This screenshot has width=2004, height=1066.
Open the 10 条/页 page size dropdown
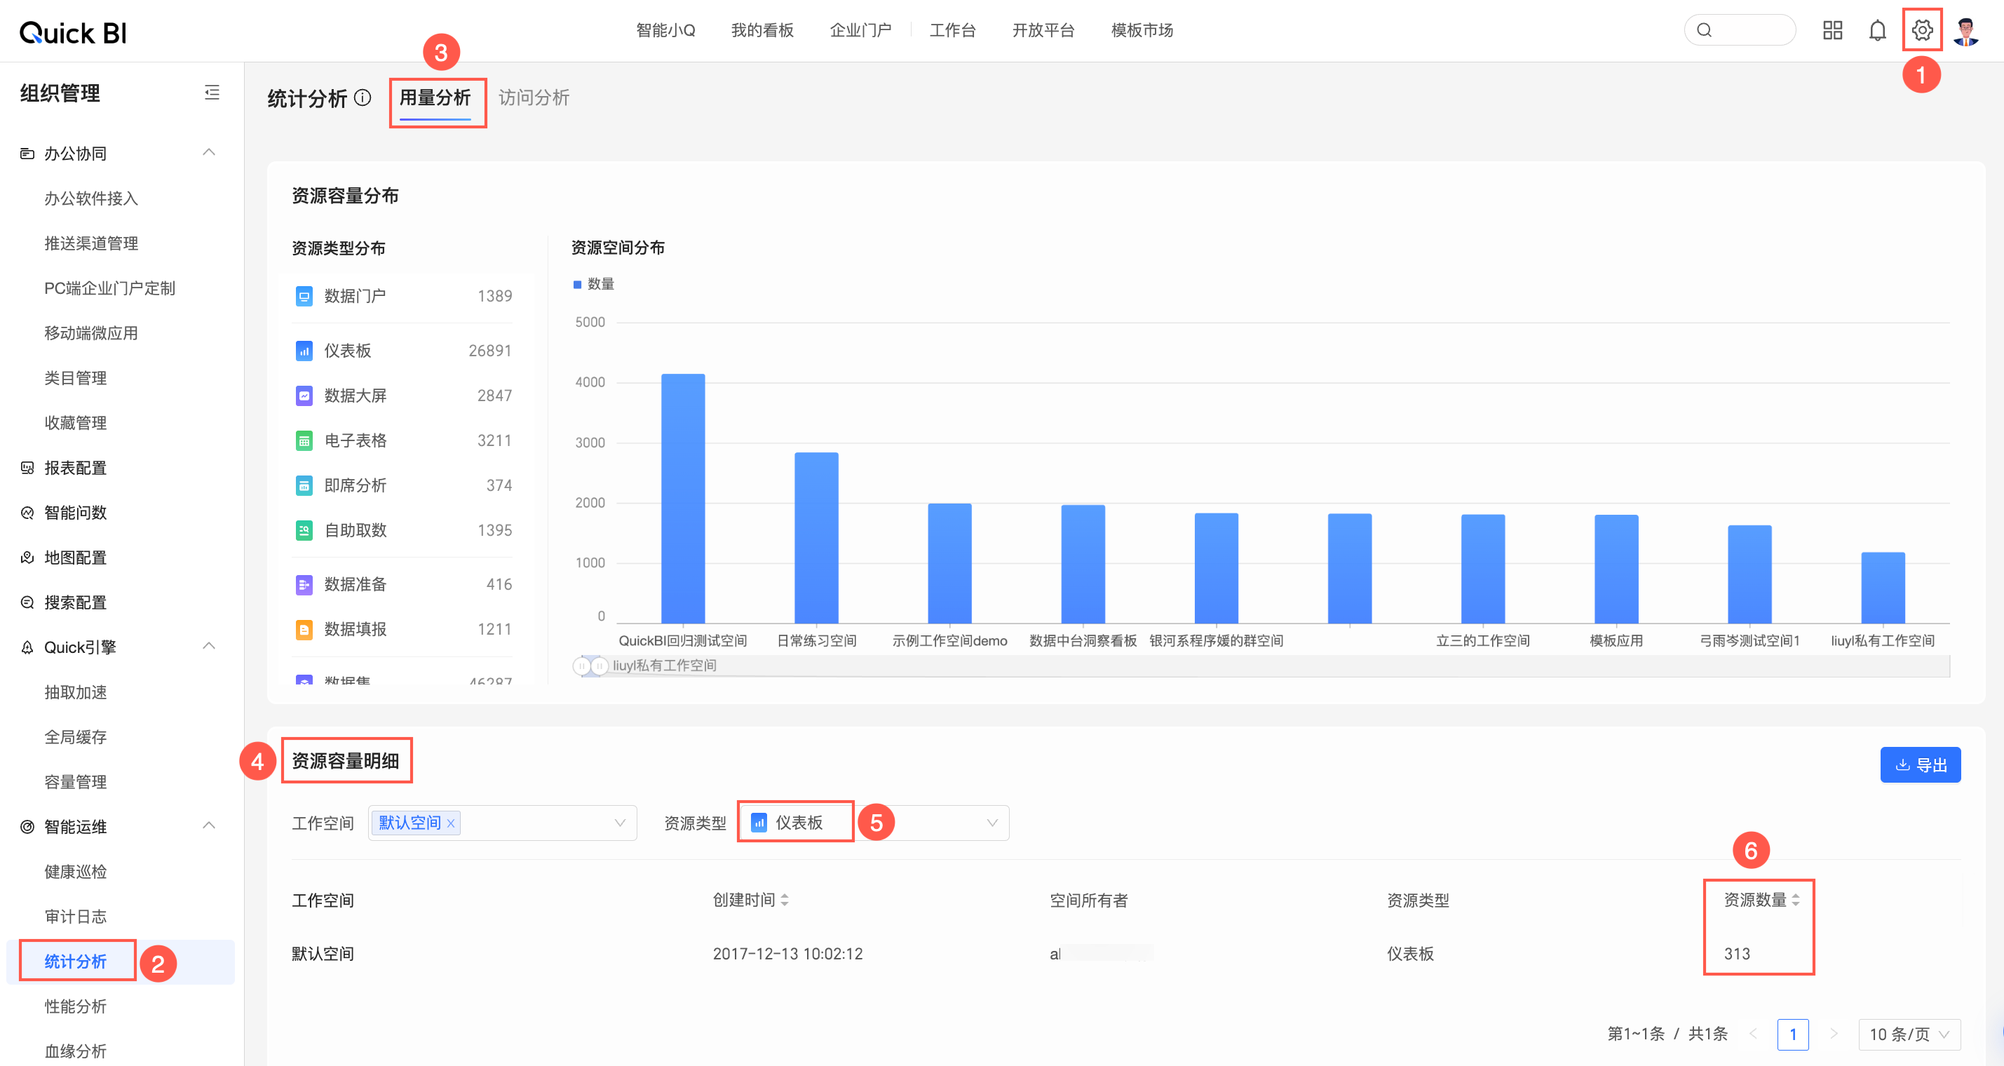1909,1034
